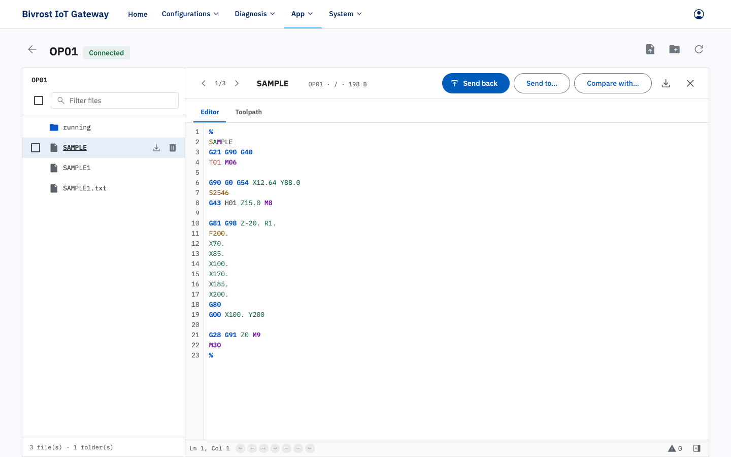Click the Send to... button

pos(542,83)
